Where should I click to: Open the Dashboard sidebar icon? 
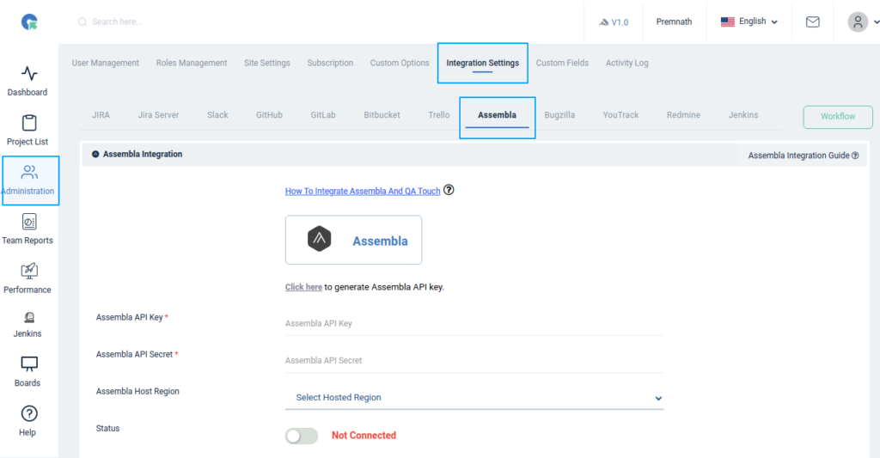click(x=29, y=74)
